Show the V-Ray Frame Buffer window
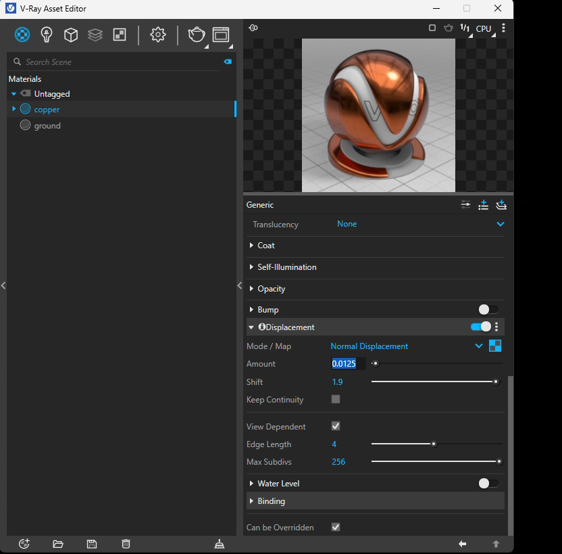 (221, 34)
